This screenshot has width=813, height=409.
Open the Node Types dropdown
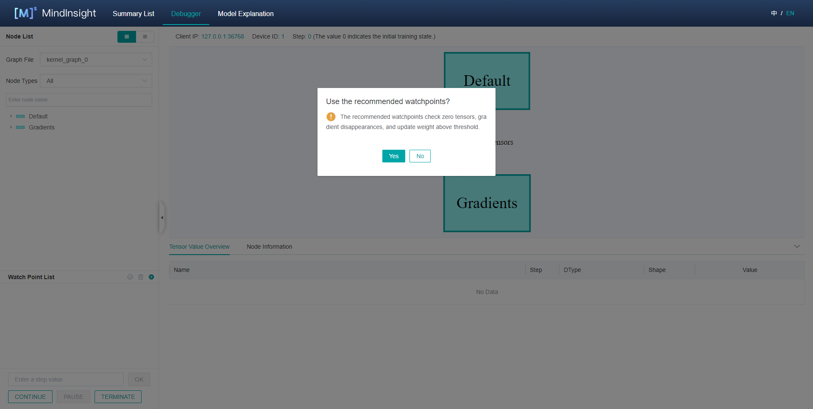(x=96, y=81)
